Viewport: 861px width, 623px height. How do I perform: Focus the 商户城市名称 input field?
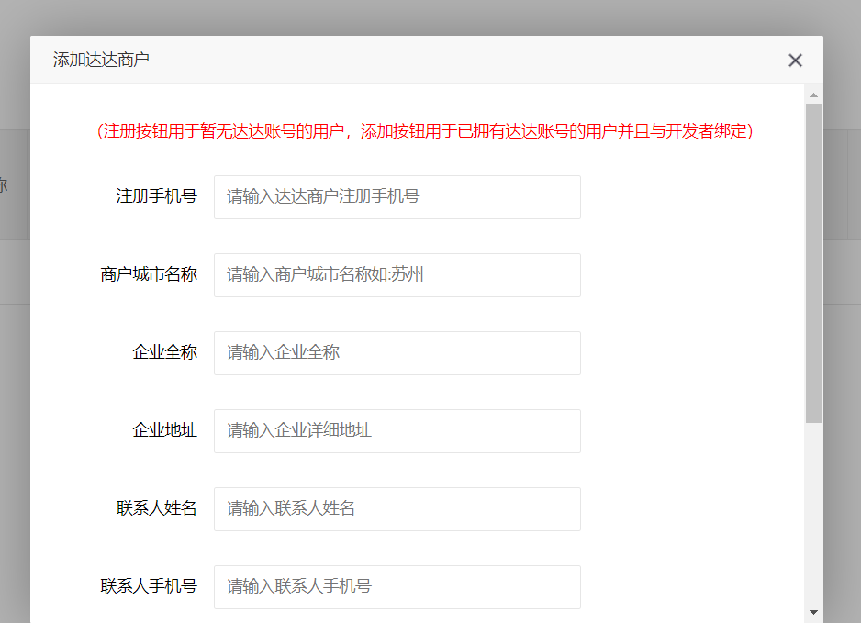pos(397,275)
